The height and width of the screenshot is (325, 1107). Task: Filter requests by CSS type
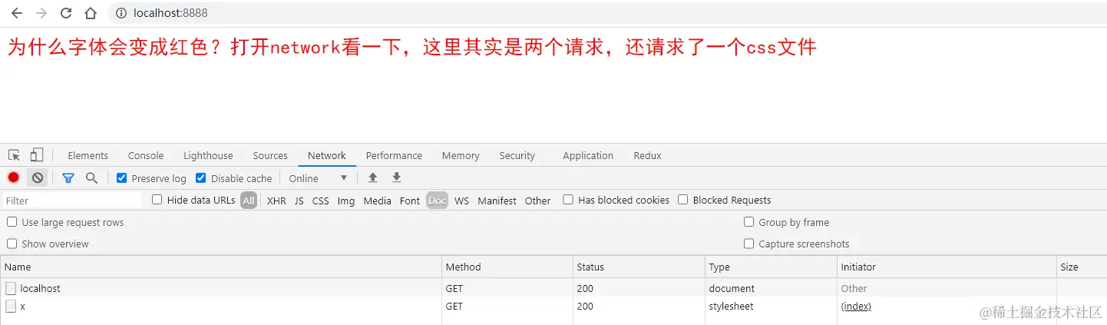point(320,201)
